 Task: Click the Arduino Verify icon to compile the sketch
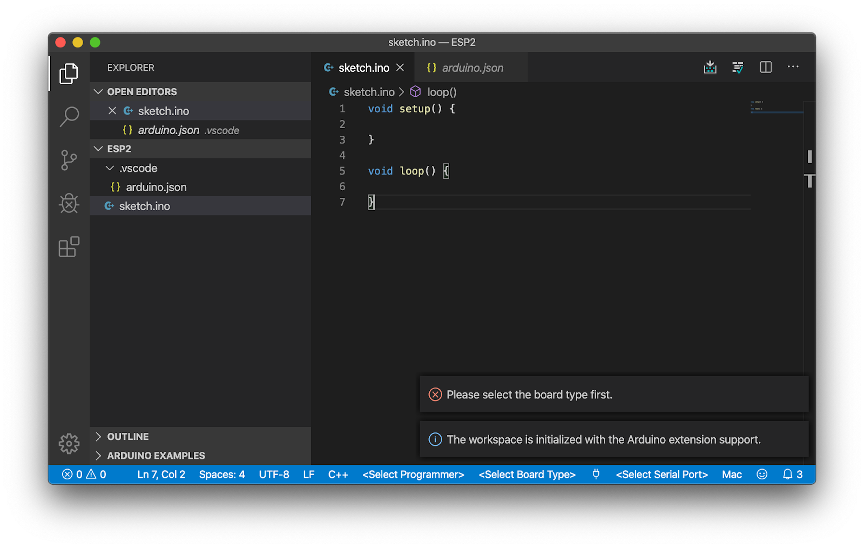(x=738, y=67)
